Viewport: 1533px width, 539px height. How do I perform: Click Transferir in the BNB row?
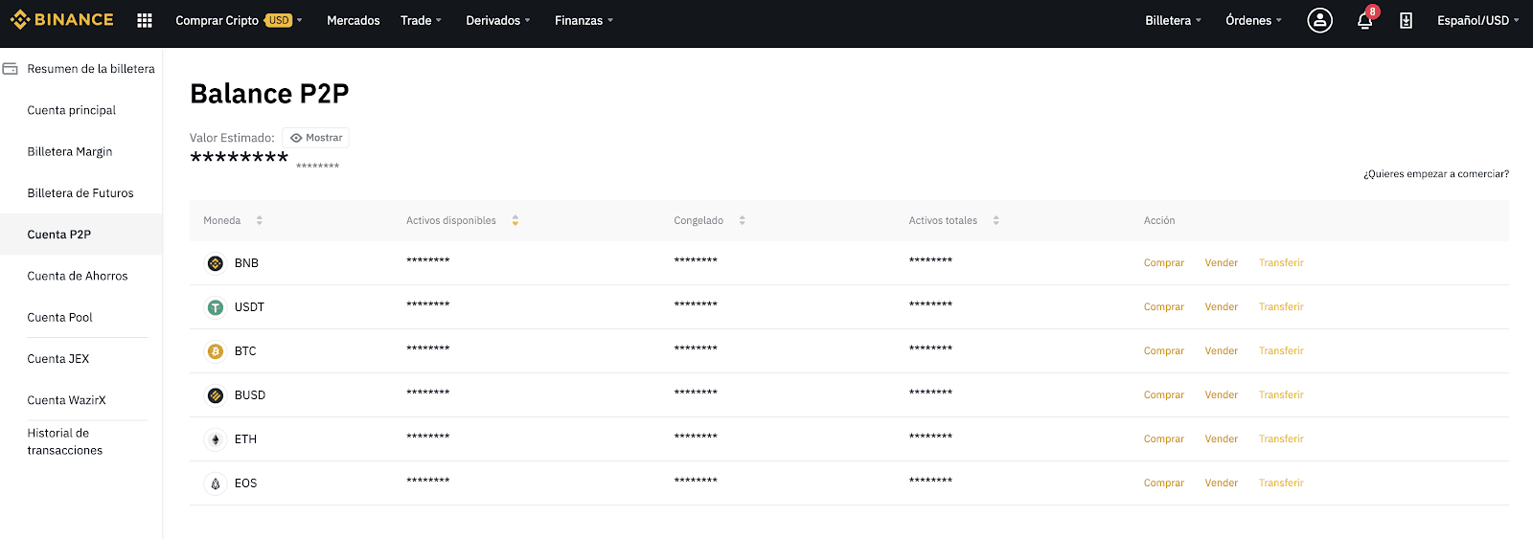(x=1281, y=263)
